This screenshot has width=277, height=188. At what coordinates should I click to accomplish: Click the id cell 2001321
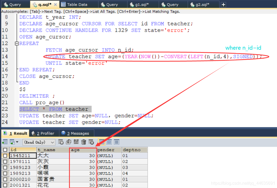23,185
